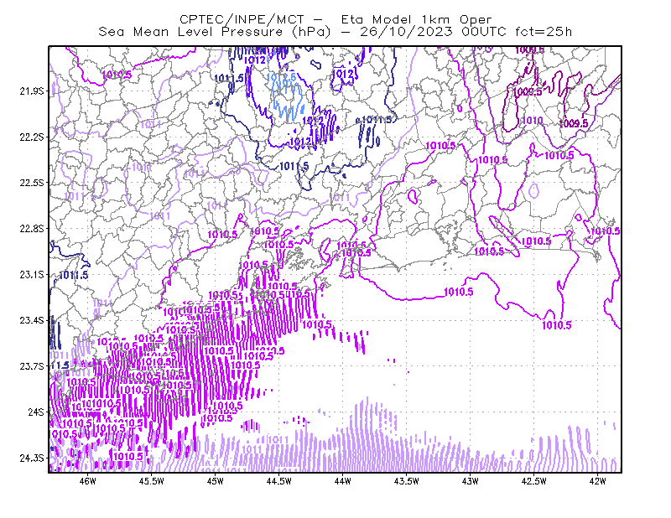The height and width of the screenshot is (518, 671).
Task: Click the Sea Mean Level Pressure subtitle
Action: [x=335, y=32]
